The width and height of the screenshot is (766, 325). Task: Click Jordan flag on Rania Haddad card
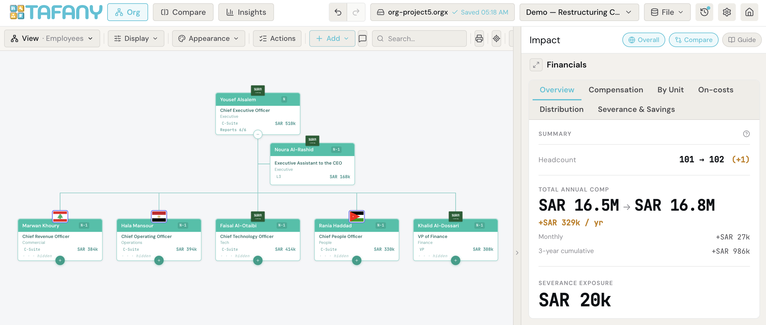(357, 216)
